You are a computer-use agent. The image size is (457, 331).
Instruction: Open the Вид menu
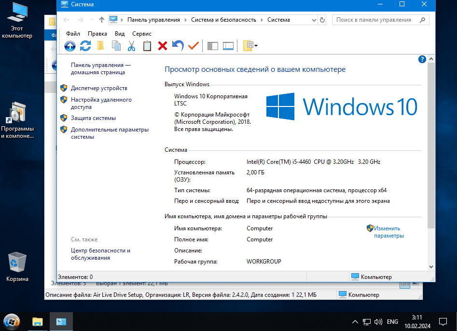120,34
